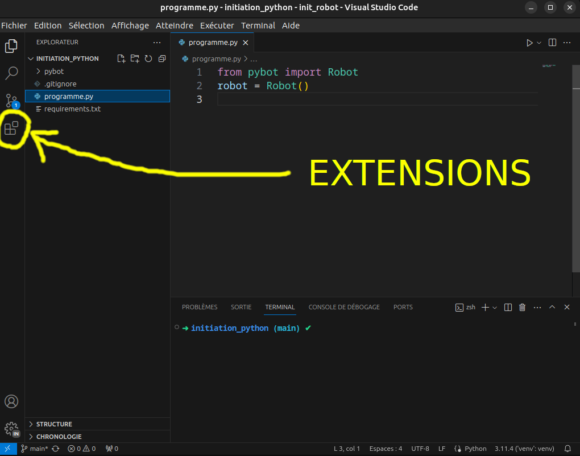Open terminal panel more actions menu
Viewport: 580px width, 456px height.
(x=537, y=308)
